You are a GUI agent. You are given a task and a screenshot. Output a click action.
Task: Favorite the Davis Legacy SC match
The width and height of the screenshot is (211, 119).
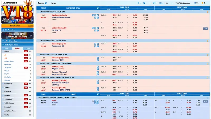(98, 44)
